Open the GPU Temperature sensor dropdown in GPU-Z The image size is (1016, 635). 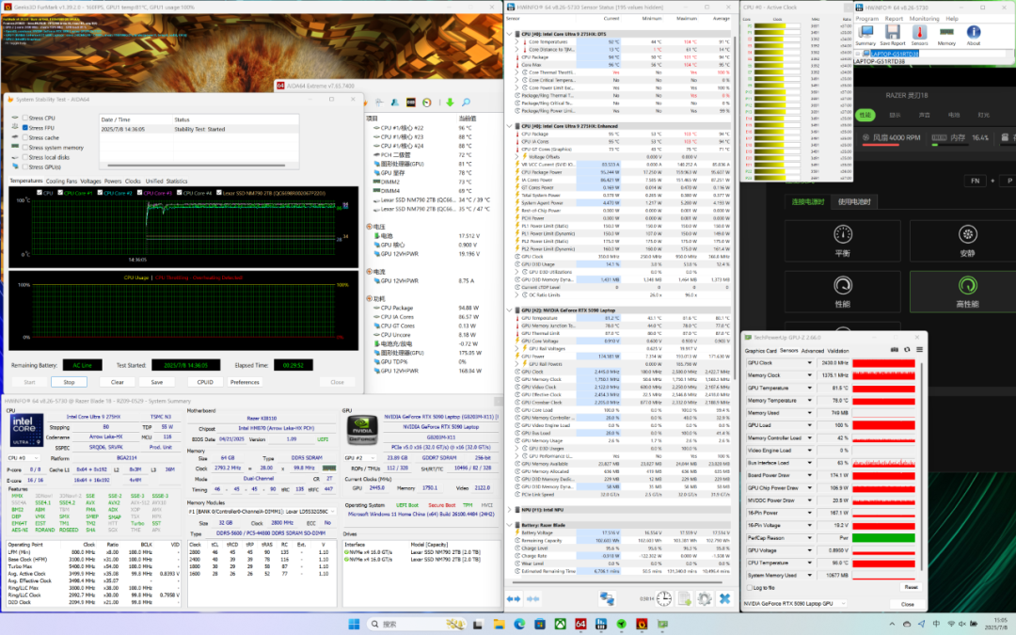click(809, 389)
